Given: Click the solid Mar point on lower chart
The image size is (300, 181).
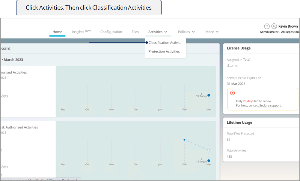Looking at the screenshot, I should pyautogui.click(x=209, y=161).
